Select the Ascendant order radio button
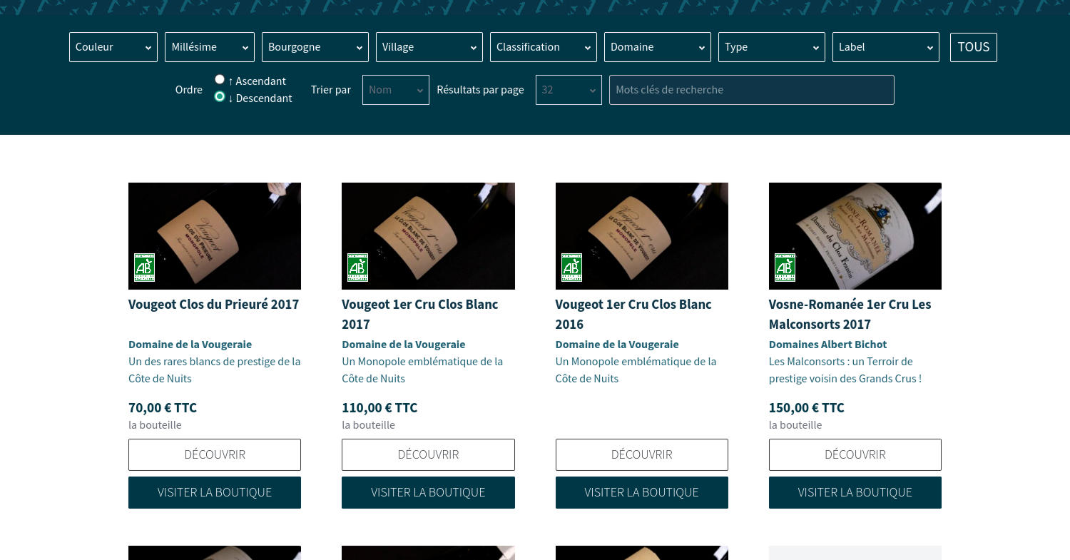1070x560 pixels. coord(220,79)
